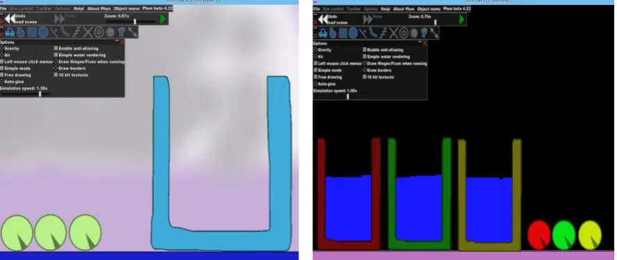Open Help! menu in left window
Screen dimensions: 617x260
click(79, 8)
